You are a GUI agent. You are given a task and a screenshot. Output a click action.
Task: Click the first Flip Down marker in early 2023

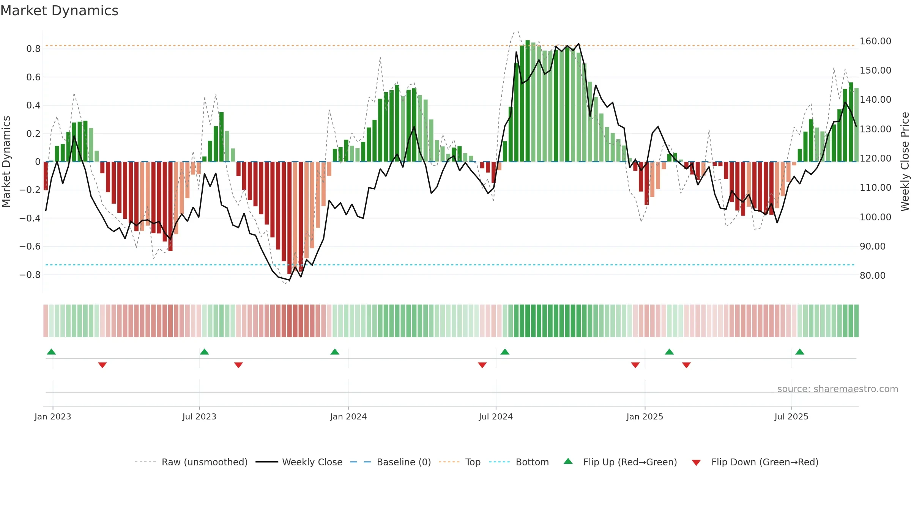click(x=102, y=365)
